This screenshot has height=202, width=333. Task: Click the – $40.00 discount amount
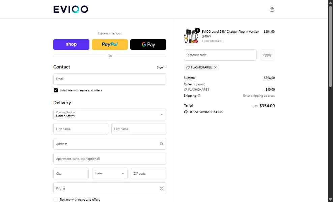tap(269, 90)
